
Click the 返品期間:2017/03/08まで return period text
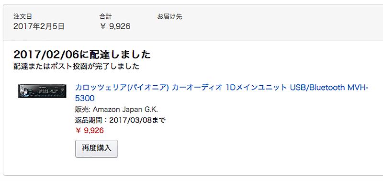click(x=121, y=120)
